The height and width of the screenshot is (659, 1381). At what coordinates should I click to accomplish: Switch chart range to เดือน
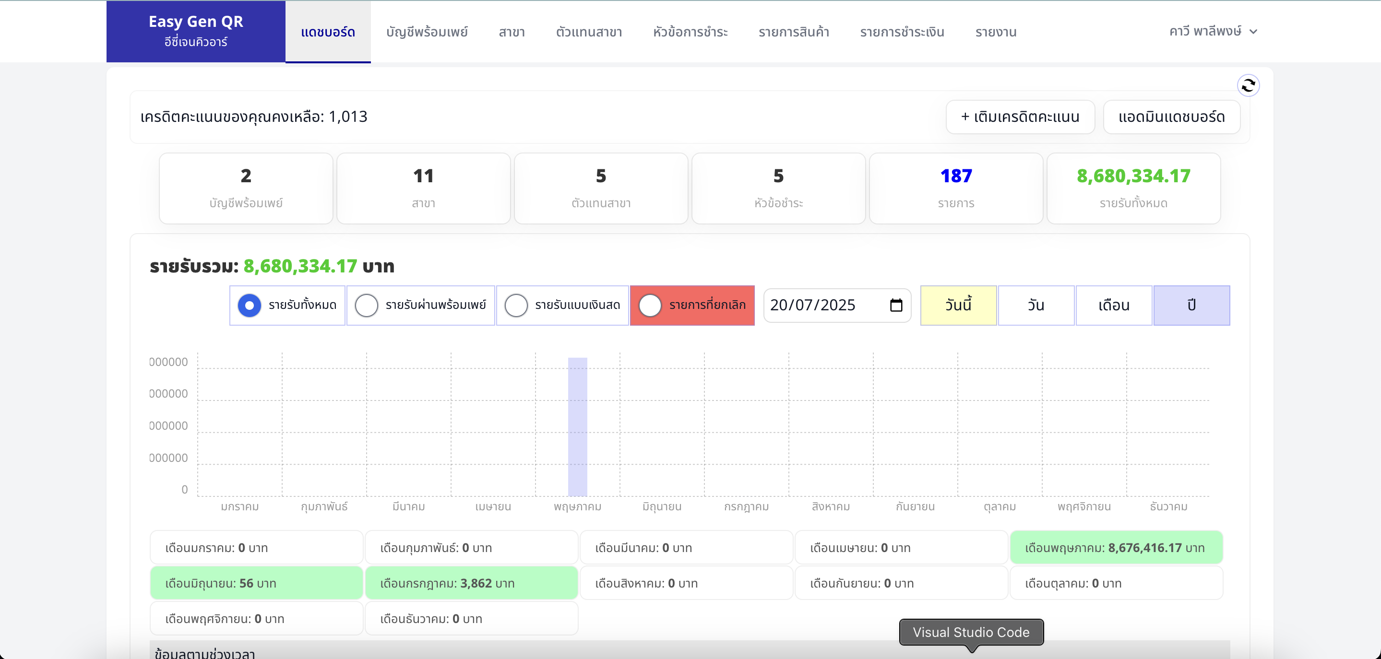pyautogui.click(x=1113, y=306)
